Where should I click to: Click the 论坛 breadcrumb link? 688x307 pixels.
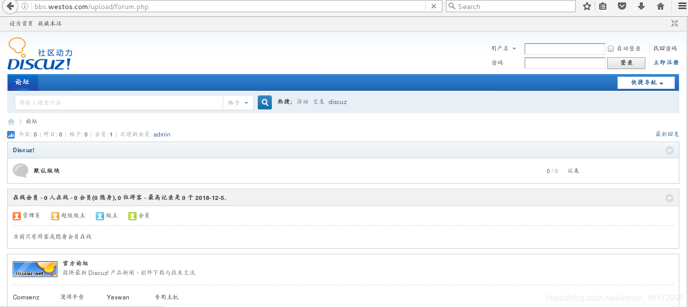tap(31, 122)
